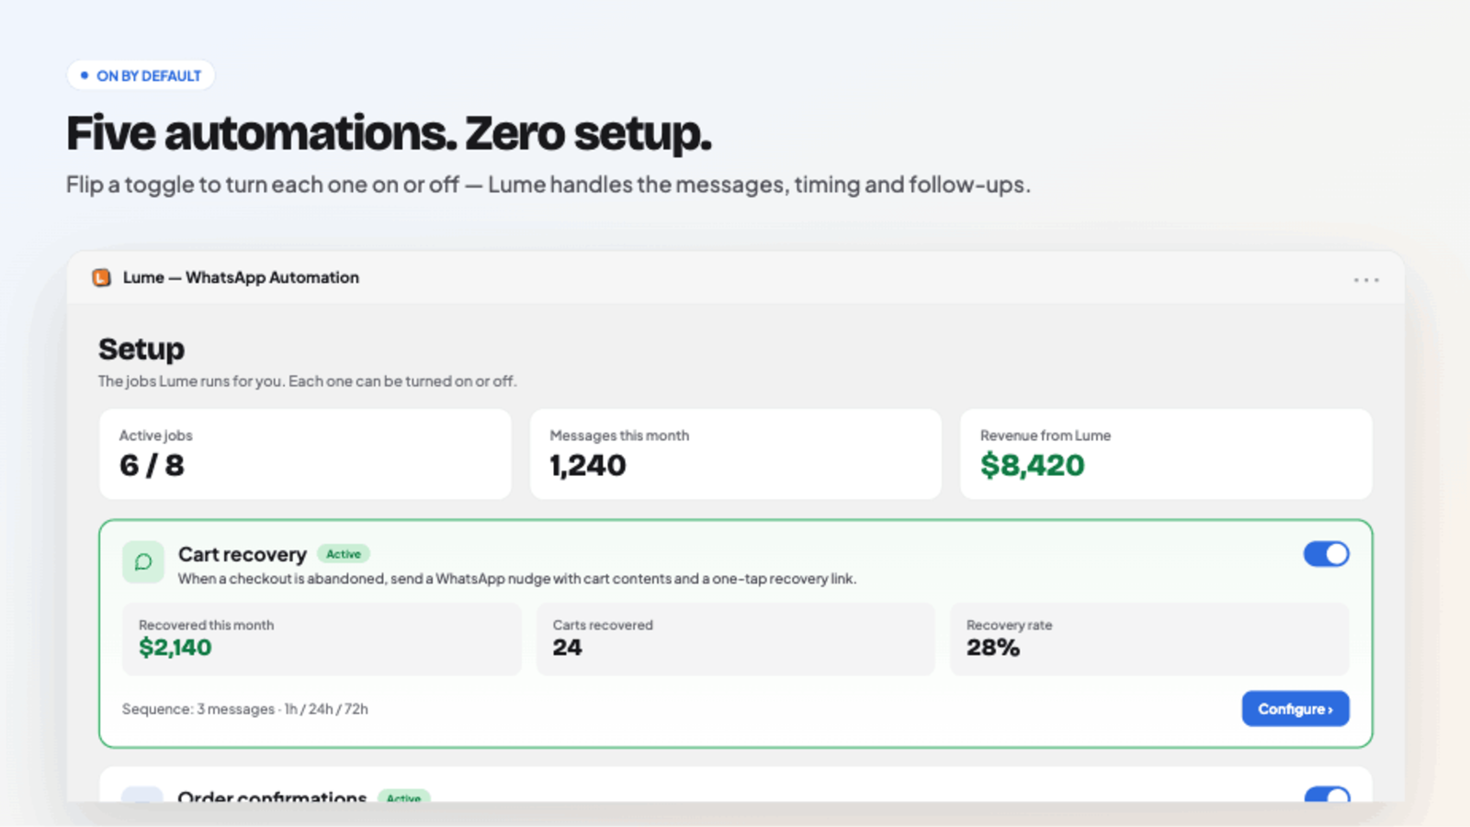Open the three-dot more options menu
Image resolution: width=1470 pixels, height=827 pixels.
pos(1365,279)
